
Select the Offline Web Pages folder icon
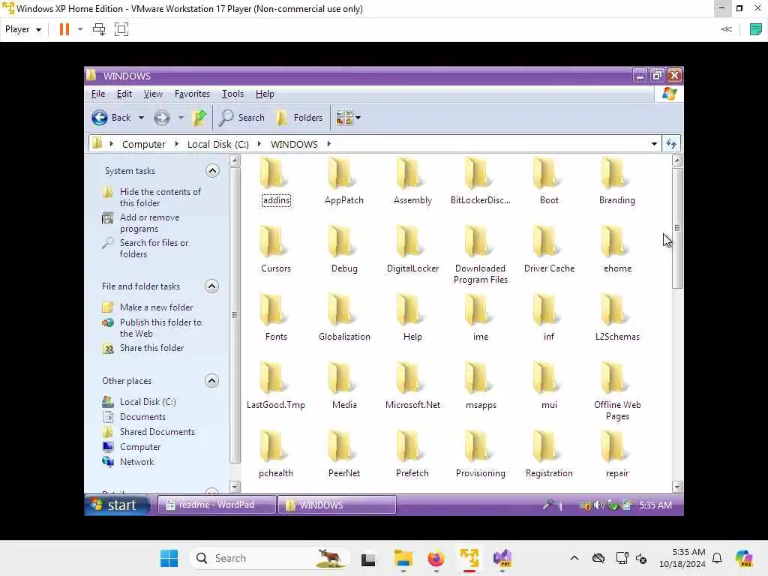pyautogui.click(x=614, y=378)
